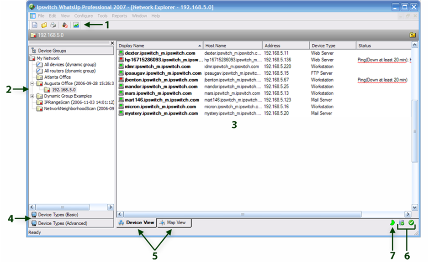The height and width of the screenshot is (263, 429).
Task: Click the All devices dynamic group icon
Action: (39, 64)
